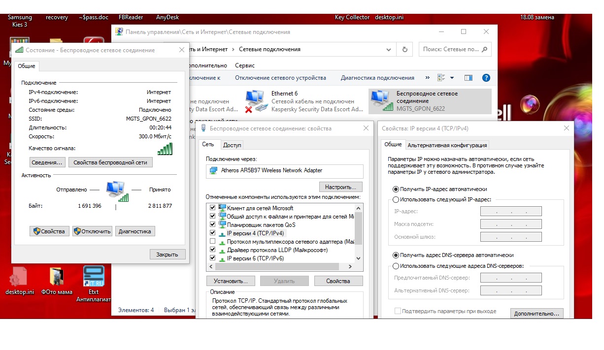Screen dimensions: 604x350
Task: Open the Доступ tab
Action: coord(232,145)
